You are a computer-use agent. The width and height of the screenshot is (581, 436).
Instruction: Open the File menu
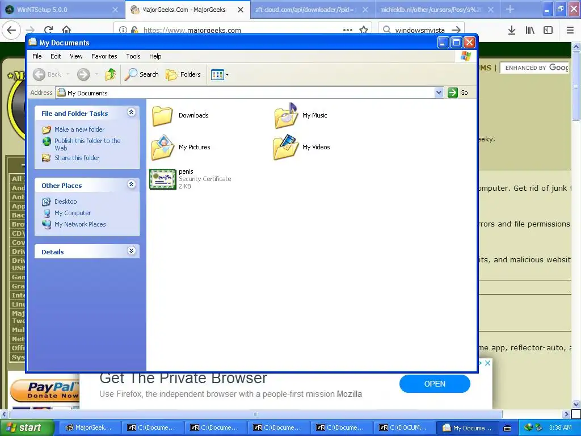pyautogui.click(x=37, y=56)
